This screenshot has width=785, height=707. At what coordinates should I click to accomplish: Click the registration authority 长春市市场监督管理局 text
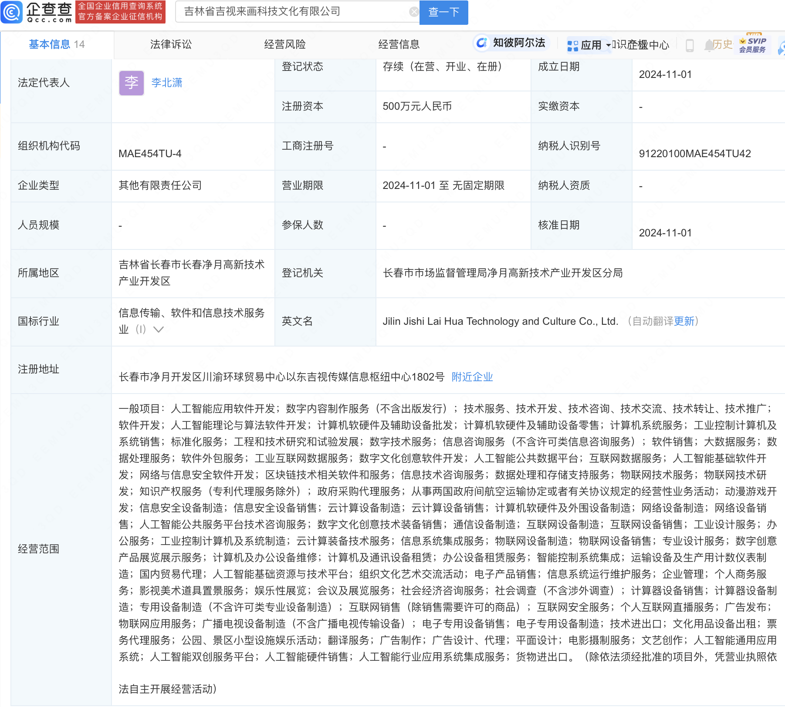503,273
